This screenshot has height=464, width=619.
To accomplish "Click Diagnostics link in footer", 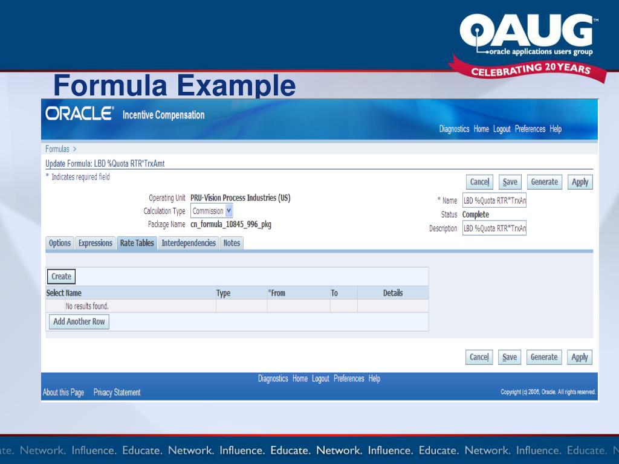I will pos(273,378).
